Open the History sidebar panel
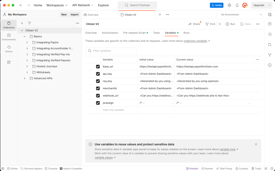The image size is (275, 171). click(x=9, y=49)
